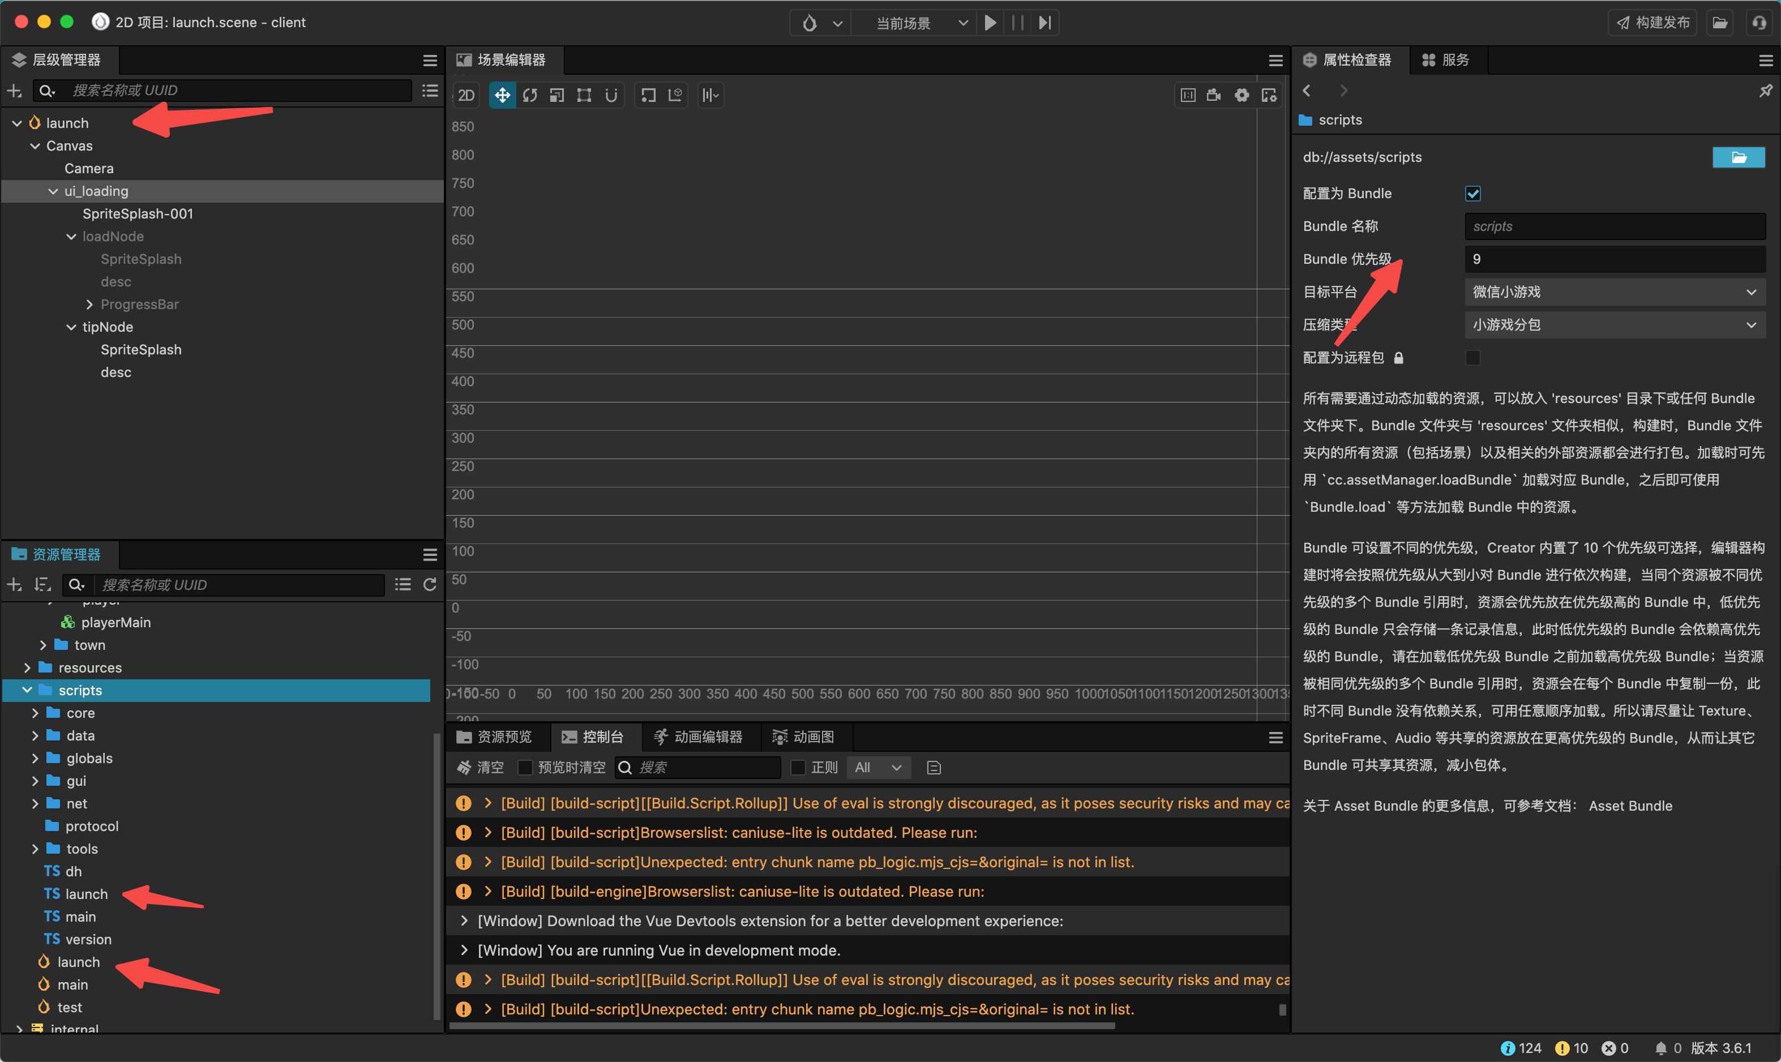Click the 清空 clear console button
The image size is (1781, 1062).
pyautogui.click(x=481, y=767)
